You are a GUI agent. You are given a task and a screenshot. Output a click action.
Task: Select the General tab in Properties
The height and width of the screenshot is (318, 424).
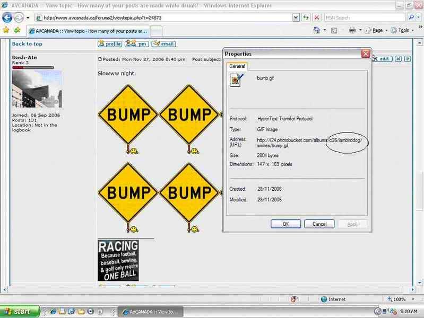tap(237, 66)
